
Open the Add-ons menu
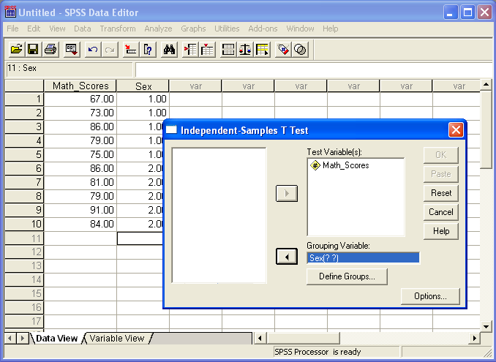(x=263, y=29)
